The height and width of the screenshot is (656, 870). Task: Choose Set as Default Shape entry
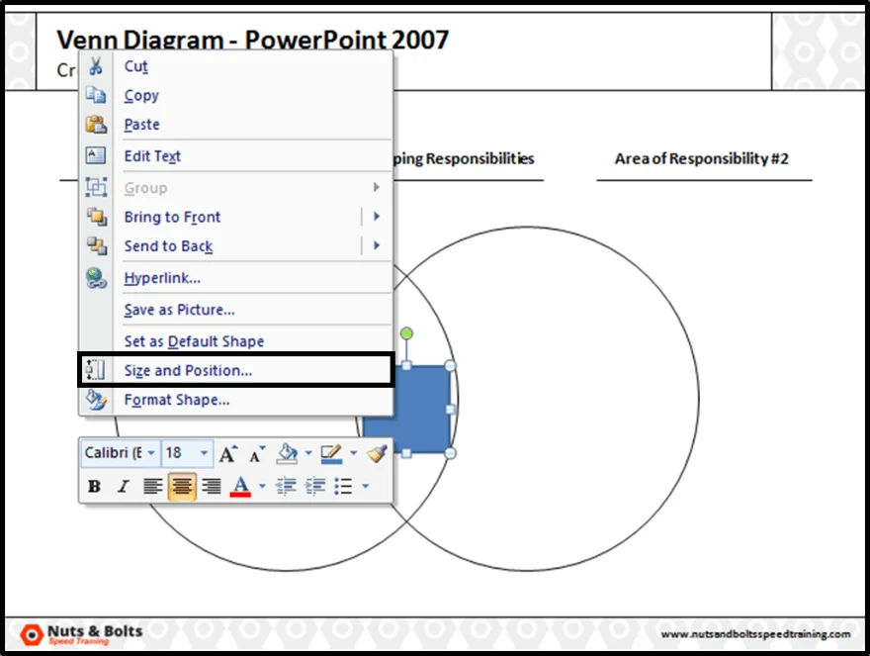236,341
